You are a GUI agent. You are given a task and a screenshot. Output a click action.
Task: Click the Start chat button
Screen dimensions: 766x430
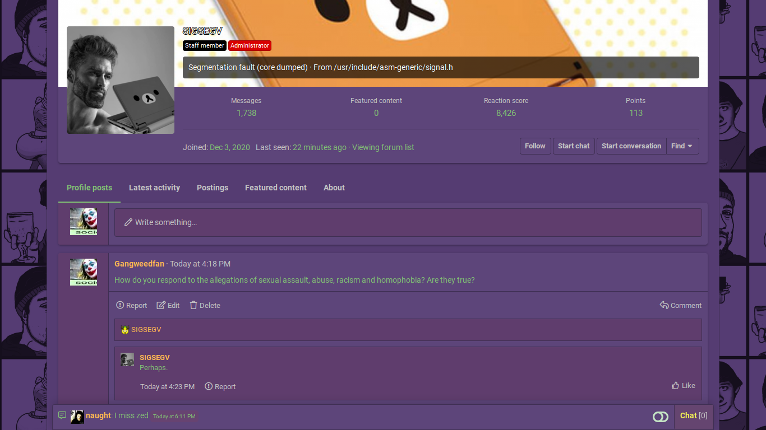click(x=573, y=146)
